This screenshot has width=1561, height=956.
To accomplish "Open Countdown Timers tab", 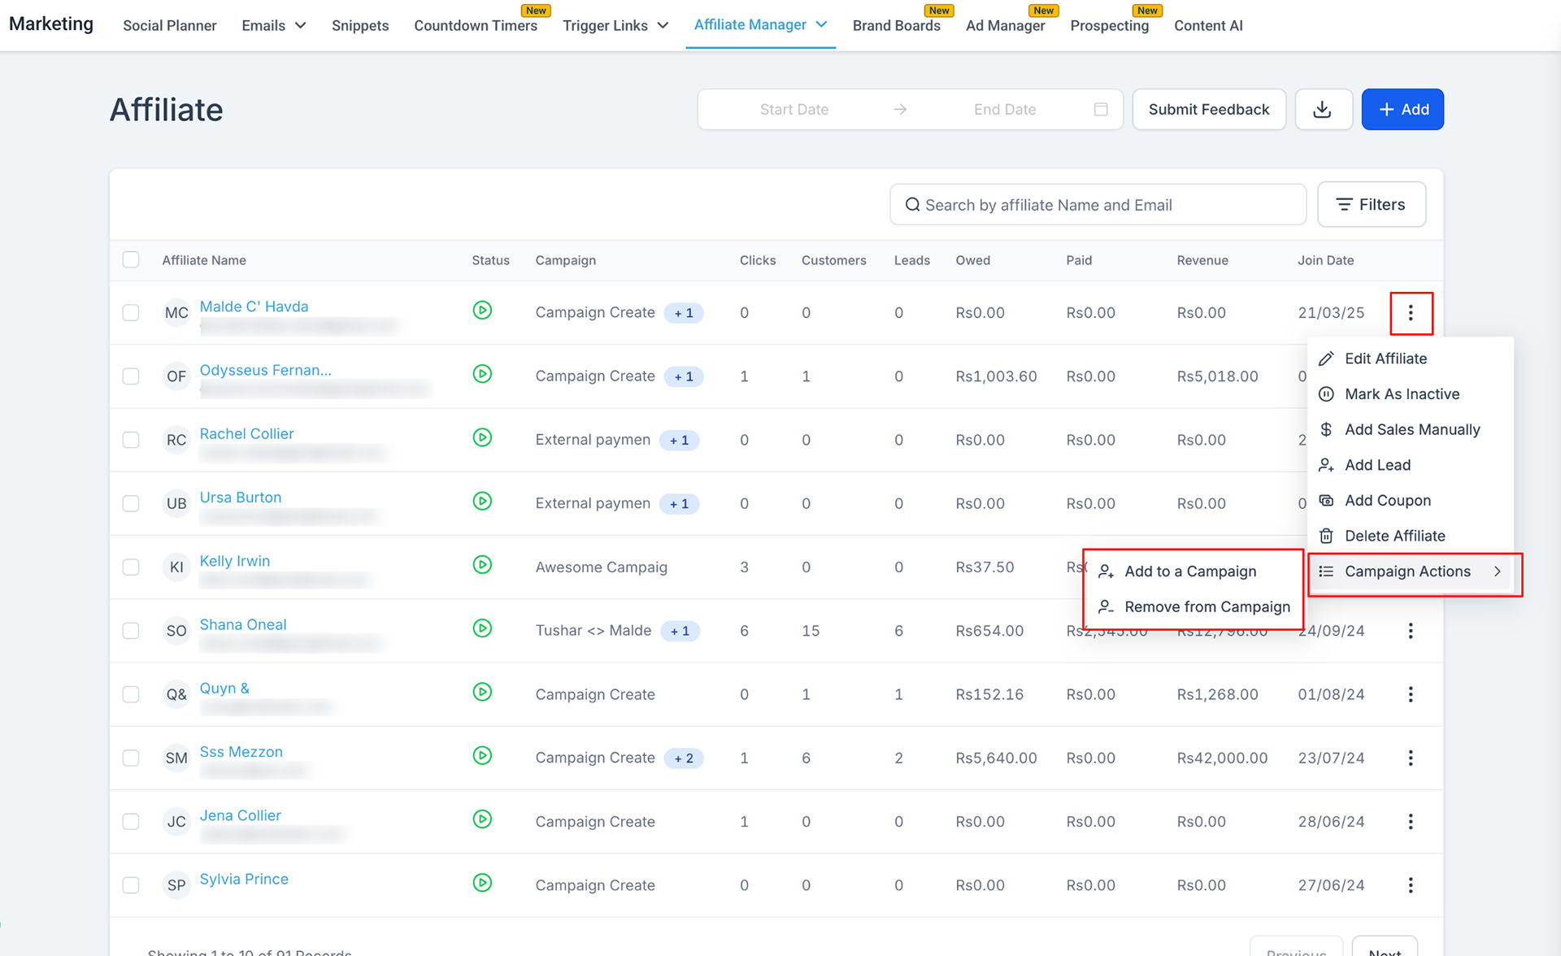I will pos(476,25).
